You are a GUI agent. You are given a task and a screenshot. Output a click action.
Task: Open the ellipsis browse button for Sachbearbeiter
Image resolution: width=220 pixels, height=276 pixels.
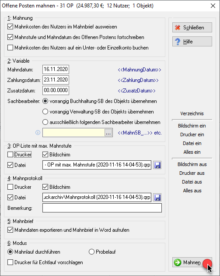(x=108, y=133)
